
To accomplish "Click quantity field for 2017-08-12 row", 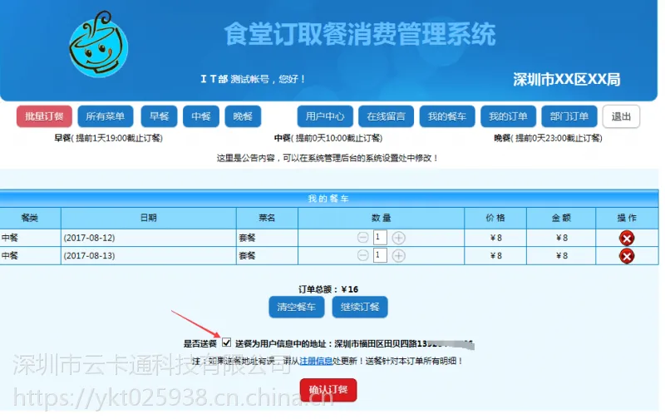I will tap(380, 237).
